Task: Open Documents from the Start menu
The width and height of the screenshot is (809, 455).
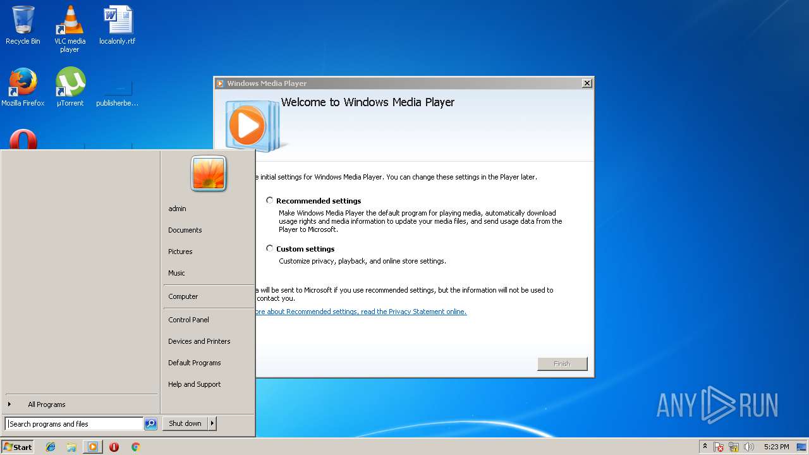Action: coord(185,230)
